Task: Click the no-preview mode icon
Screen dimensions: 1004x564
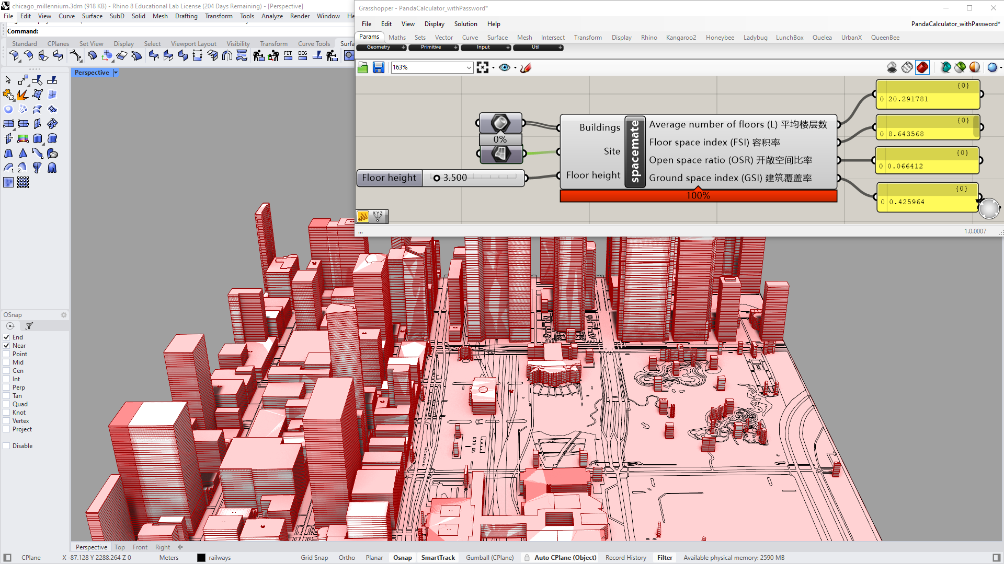Action: coord(892,67)
